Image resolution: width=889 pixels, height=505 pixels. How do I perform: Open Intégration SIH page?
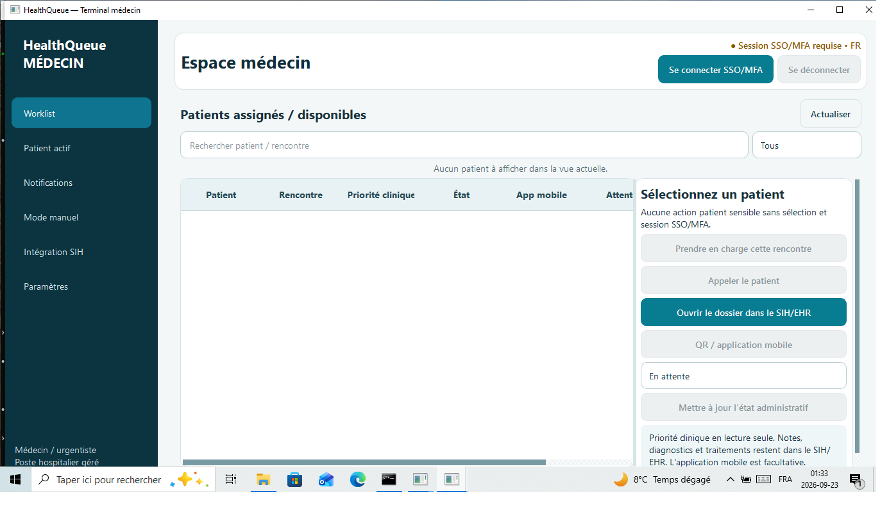point(81,252)
